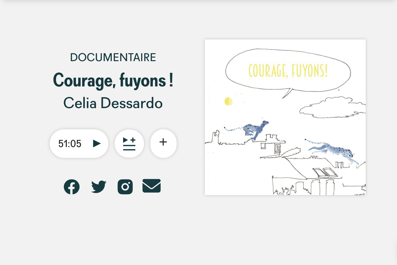
Task: Share the episode on Twitter
Action: tap(99, 187)
